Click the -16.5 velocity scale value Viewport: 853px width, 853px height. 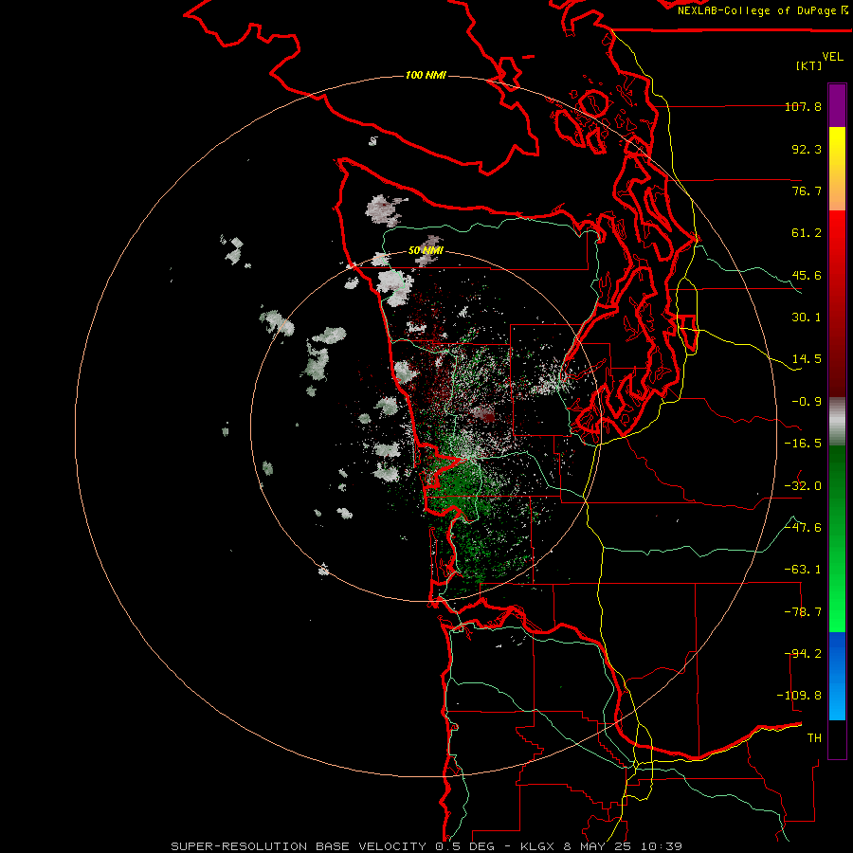tap(803, 444)
